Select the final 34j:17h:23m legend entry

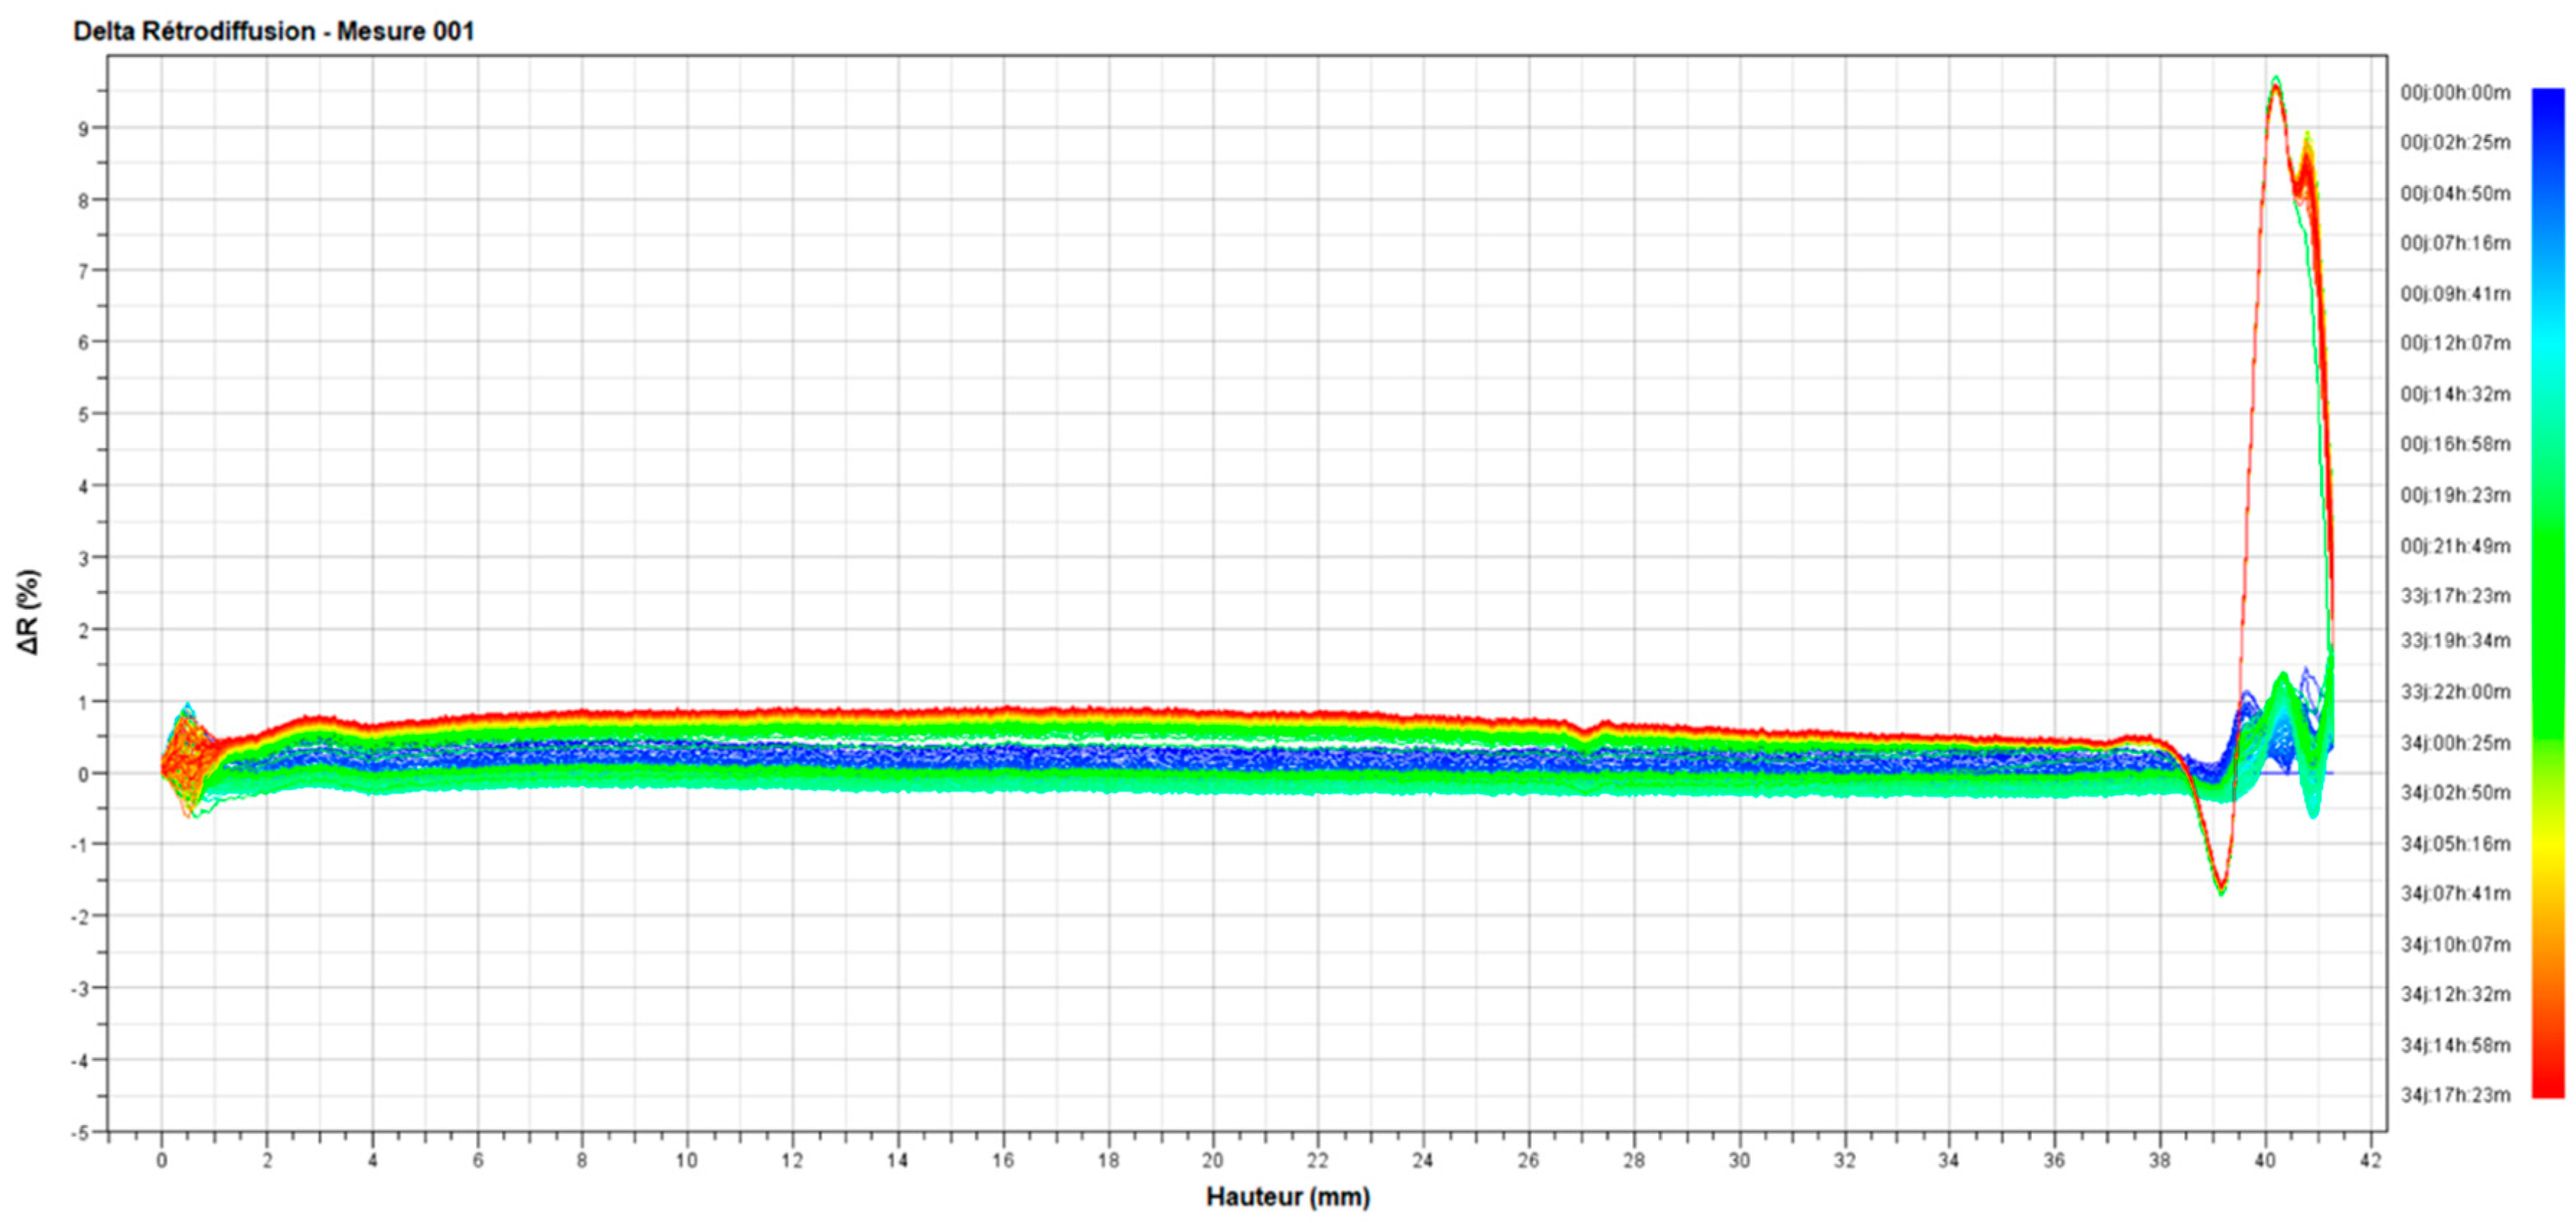[2454, 1095]
